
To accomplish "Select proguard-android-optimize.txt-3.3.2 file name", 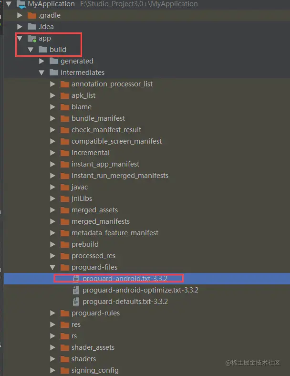I will coord(140,290).
